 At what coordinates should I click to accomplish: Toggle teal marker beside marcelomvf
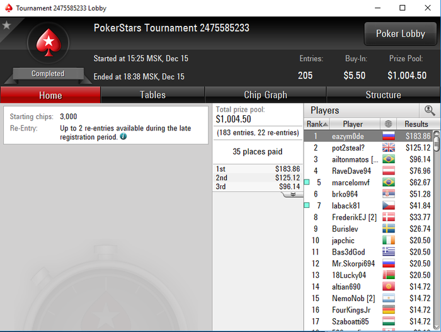(x=307, y=182)
